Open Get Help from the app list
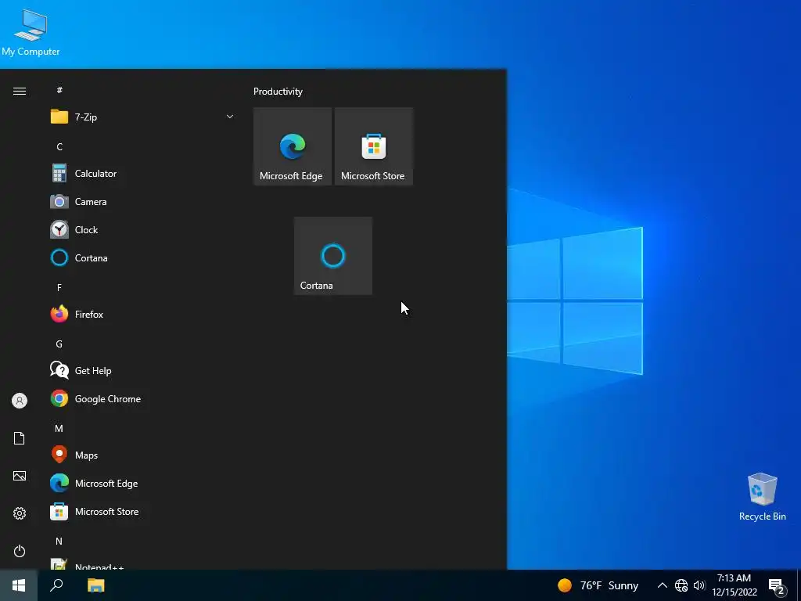 [x=142, y=370]
